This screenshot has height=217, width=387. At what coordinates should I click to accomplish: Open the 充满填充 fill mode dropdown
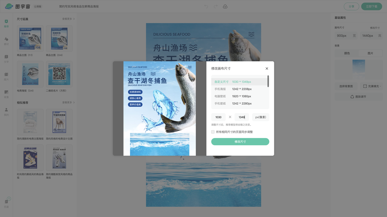coord(372,86)
